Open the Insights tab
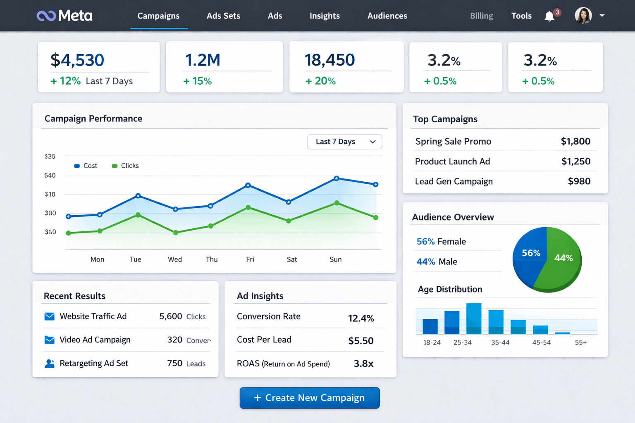Viewport: 635px width, 423px height. [325, 16]
